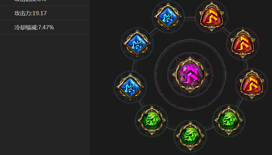Screen dimensions: 272x155
Task: Select the 冷却缩减:7.47% stat row
Action: click(x=45, y=27)
